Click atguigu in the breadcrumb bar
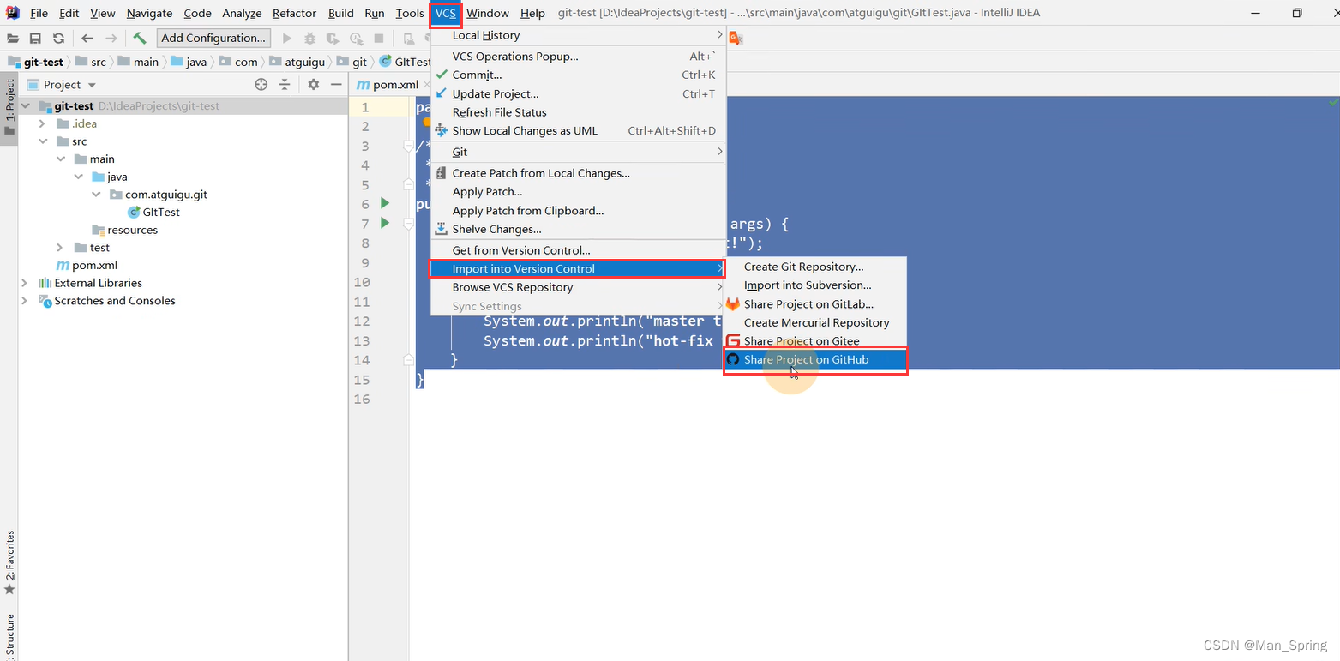This screenshot has height=661, width=1340. coord(299,62)
